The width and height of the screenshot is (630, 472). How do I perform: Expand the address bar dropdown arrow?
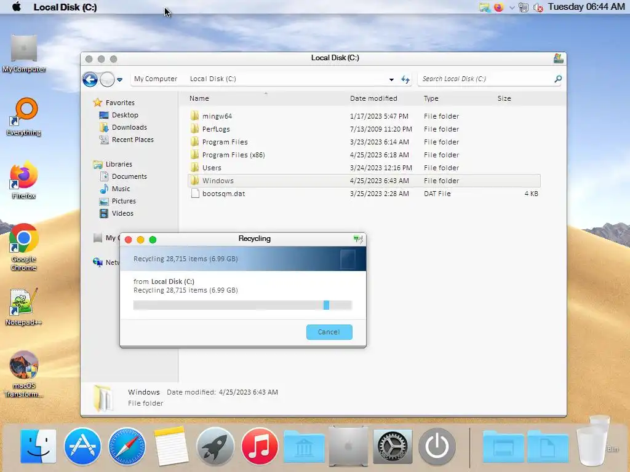[x=391, y=79]
